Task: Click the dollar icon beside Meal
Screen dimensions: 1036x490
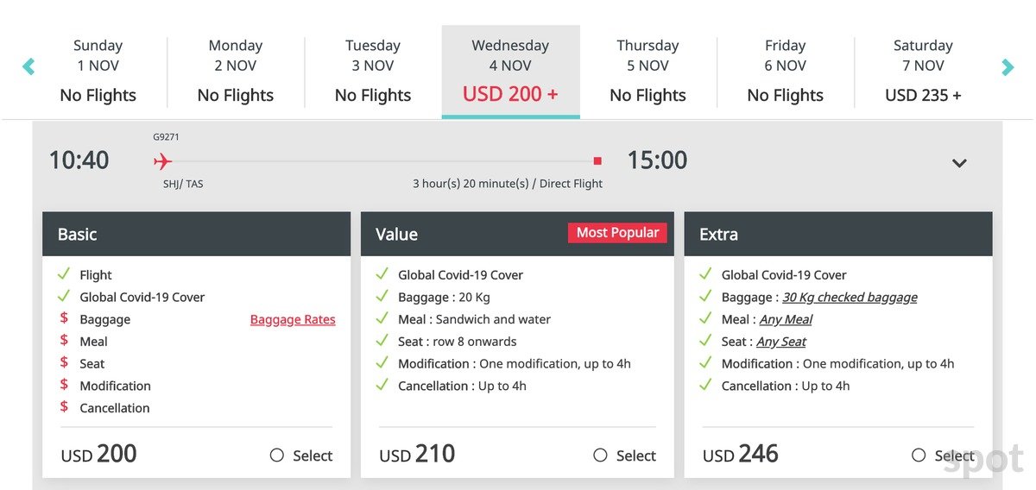Action: (x=64, y=341)
